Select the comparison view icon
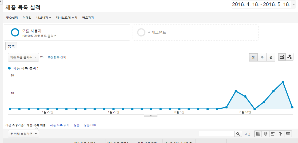This screenshot has width=298, height=143. [x=280, y=134]
